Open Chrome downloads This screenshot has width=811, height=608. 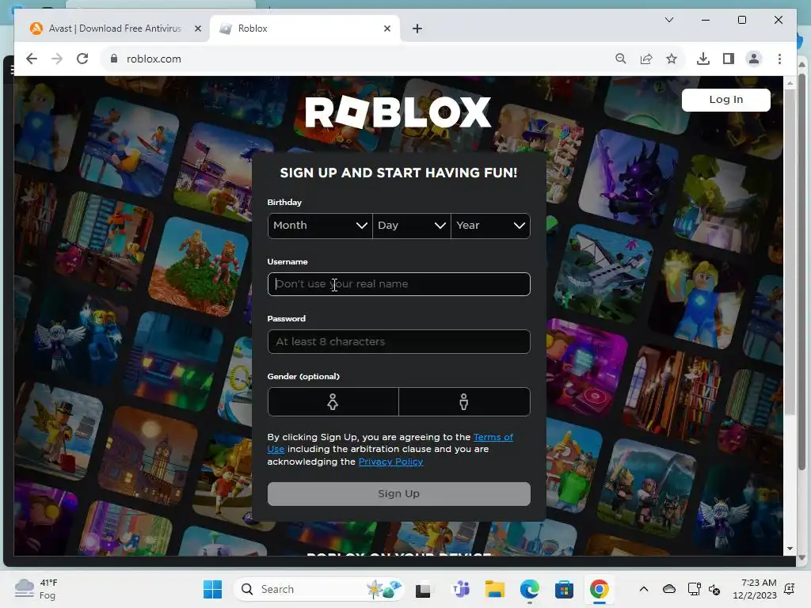coord(703,59)
